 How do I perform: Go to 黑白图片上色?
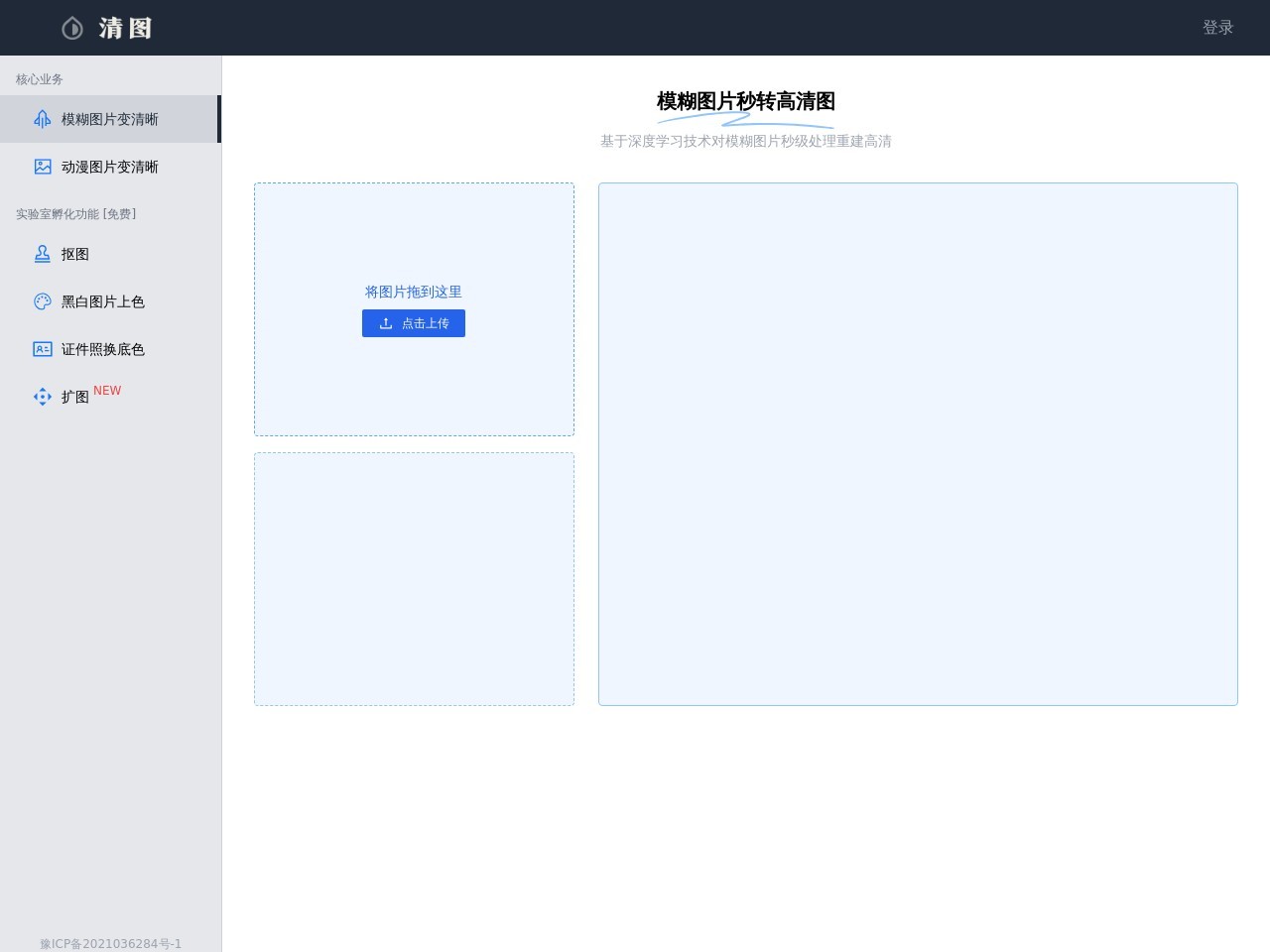[x=110, y=301]
